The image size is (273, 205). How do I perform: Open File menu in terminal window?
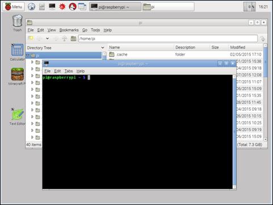47,71
